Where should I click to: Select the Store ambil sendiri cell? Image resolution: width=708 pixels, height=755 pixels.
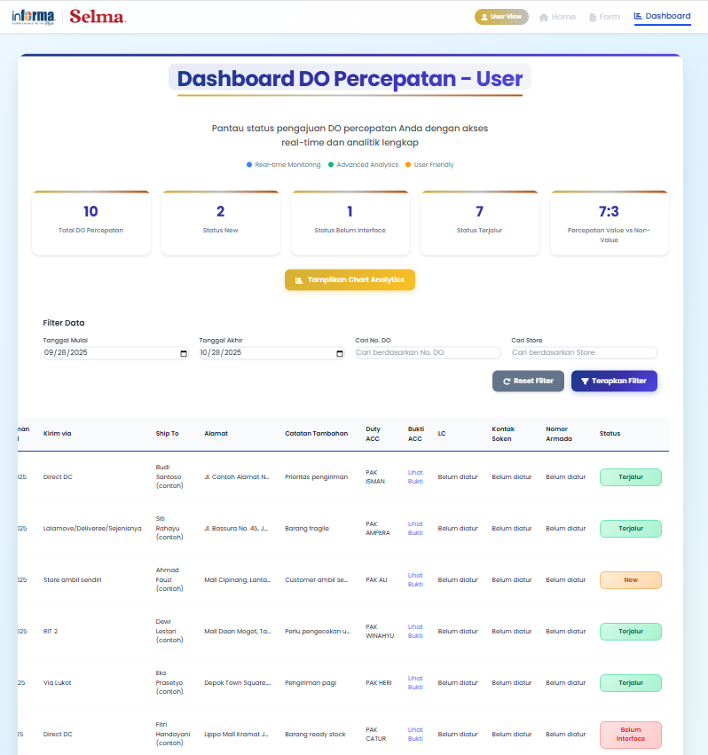[x=72, y=579]
